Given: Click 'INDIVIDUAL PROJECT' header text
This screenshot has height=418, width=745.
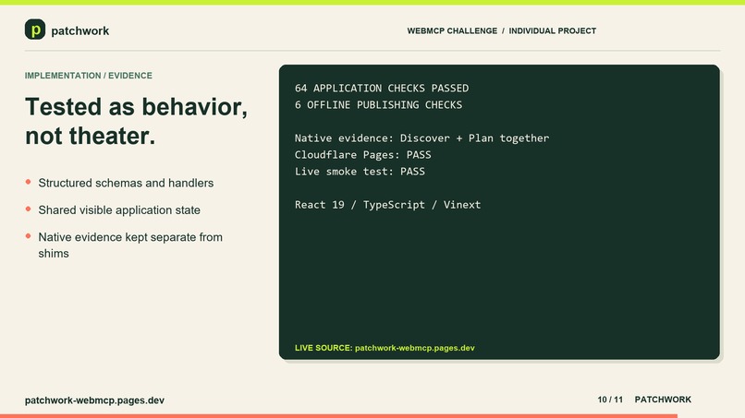Looking at the screenshot, I should point(552,30).
